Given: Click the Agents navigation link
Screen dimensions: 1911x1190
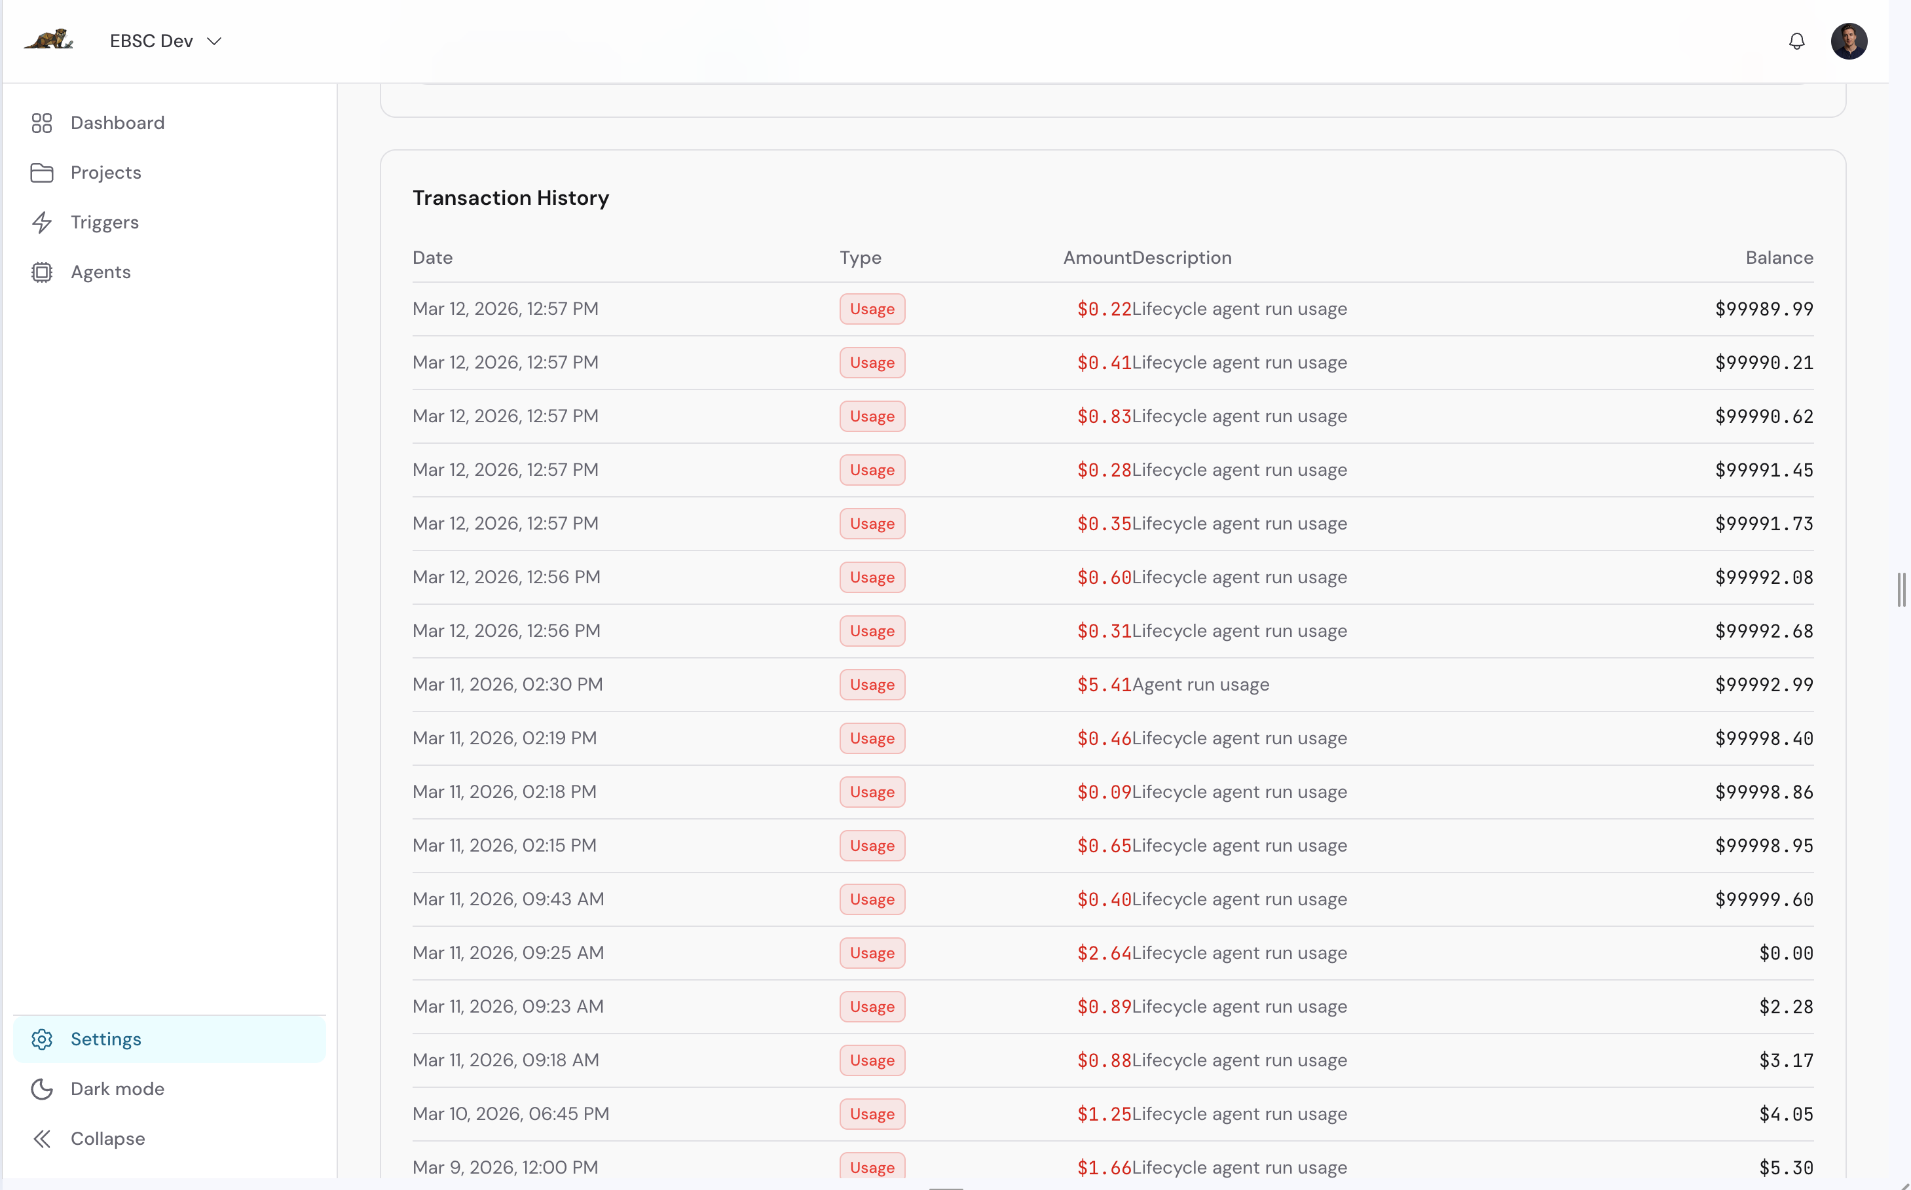Looking at the screenshot, I should 101,272.
